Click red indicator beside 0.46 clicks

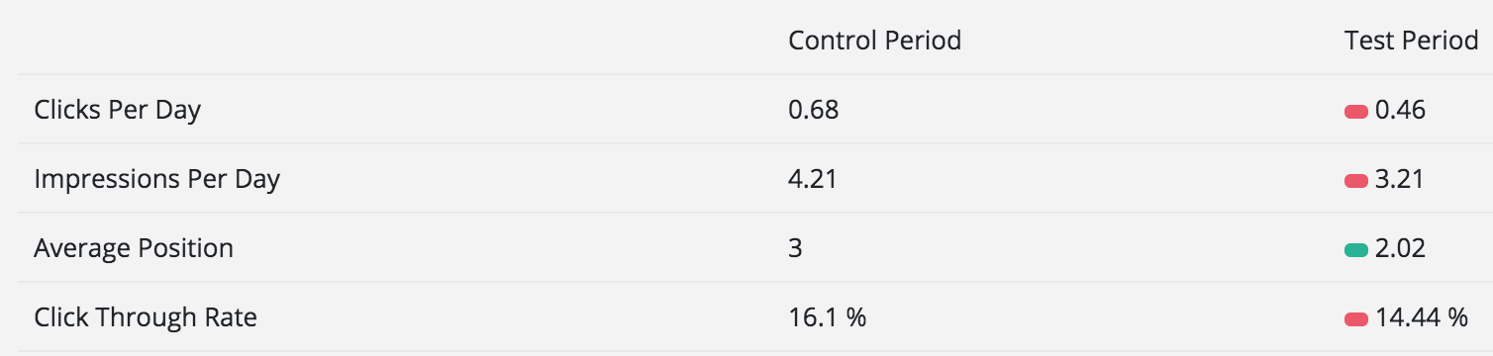1355,111
